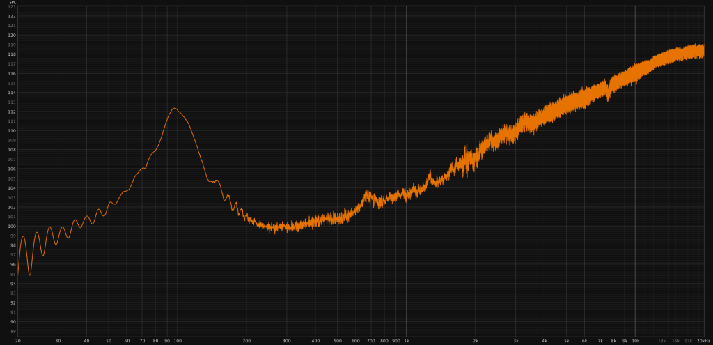Click the 2k label on the frequency axis

click(x=475, y=342)
